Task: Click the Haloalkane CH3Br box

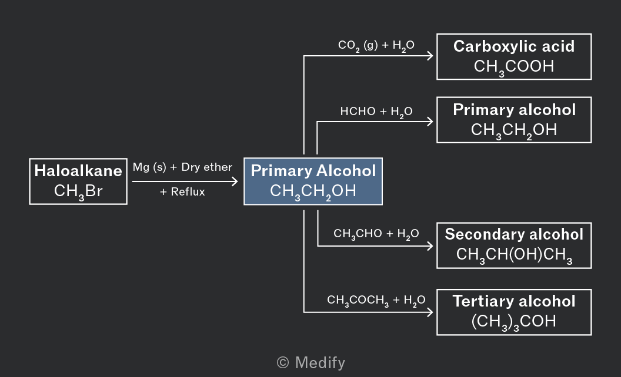Action: pos(78,181)
